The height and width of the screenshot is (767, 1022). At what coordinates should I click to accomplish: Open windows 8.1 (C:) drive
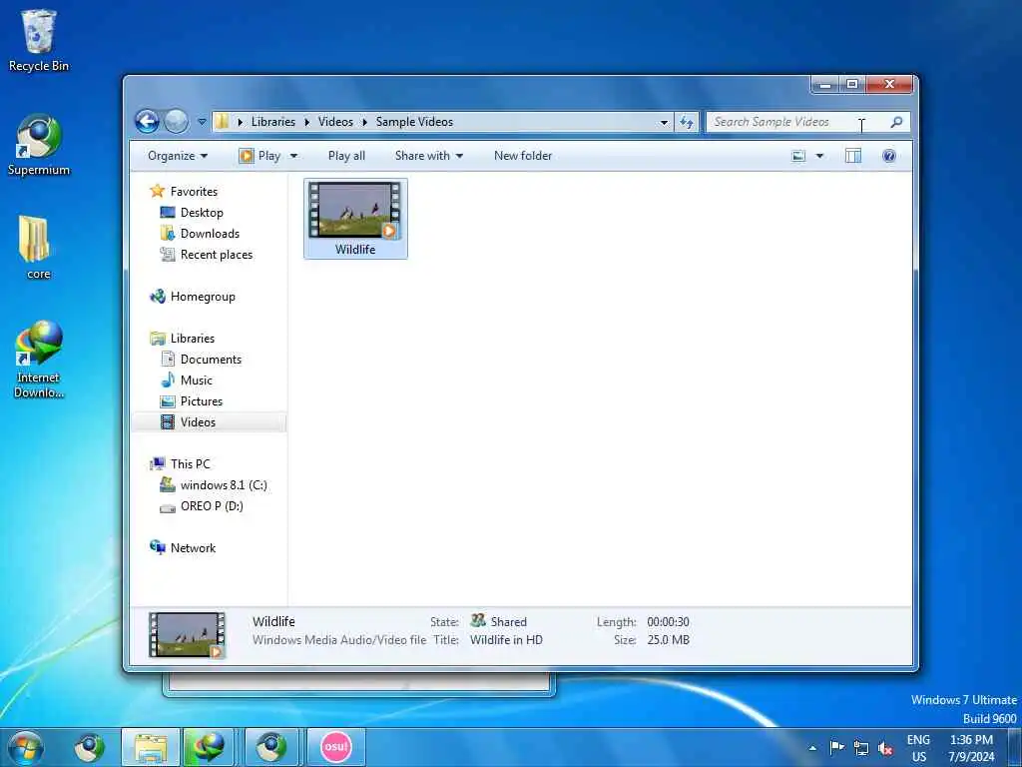224,484
